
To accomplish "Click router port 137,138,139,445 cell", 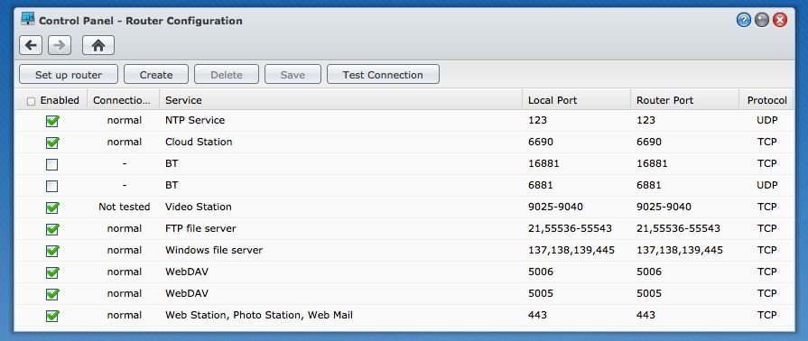I will (680, 250).
